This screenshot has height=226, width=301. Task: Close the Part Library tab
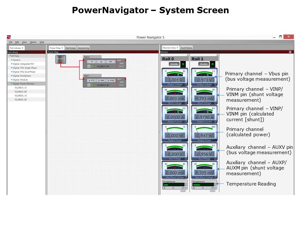tap(23, 48)
